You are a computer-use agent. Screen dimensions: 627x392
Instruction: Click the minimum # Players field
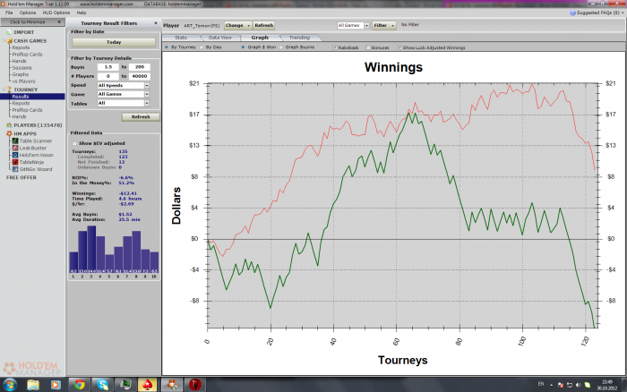108,76
